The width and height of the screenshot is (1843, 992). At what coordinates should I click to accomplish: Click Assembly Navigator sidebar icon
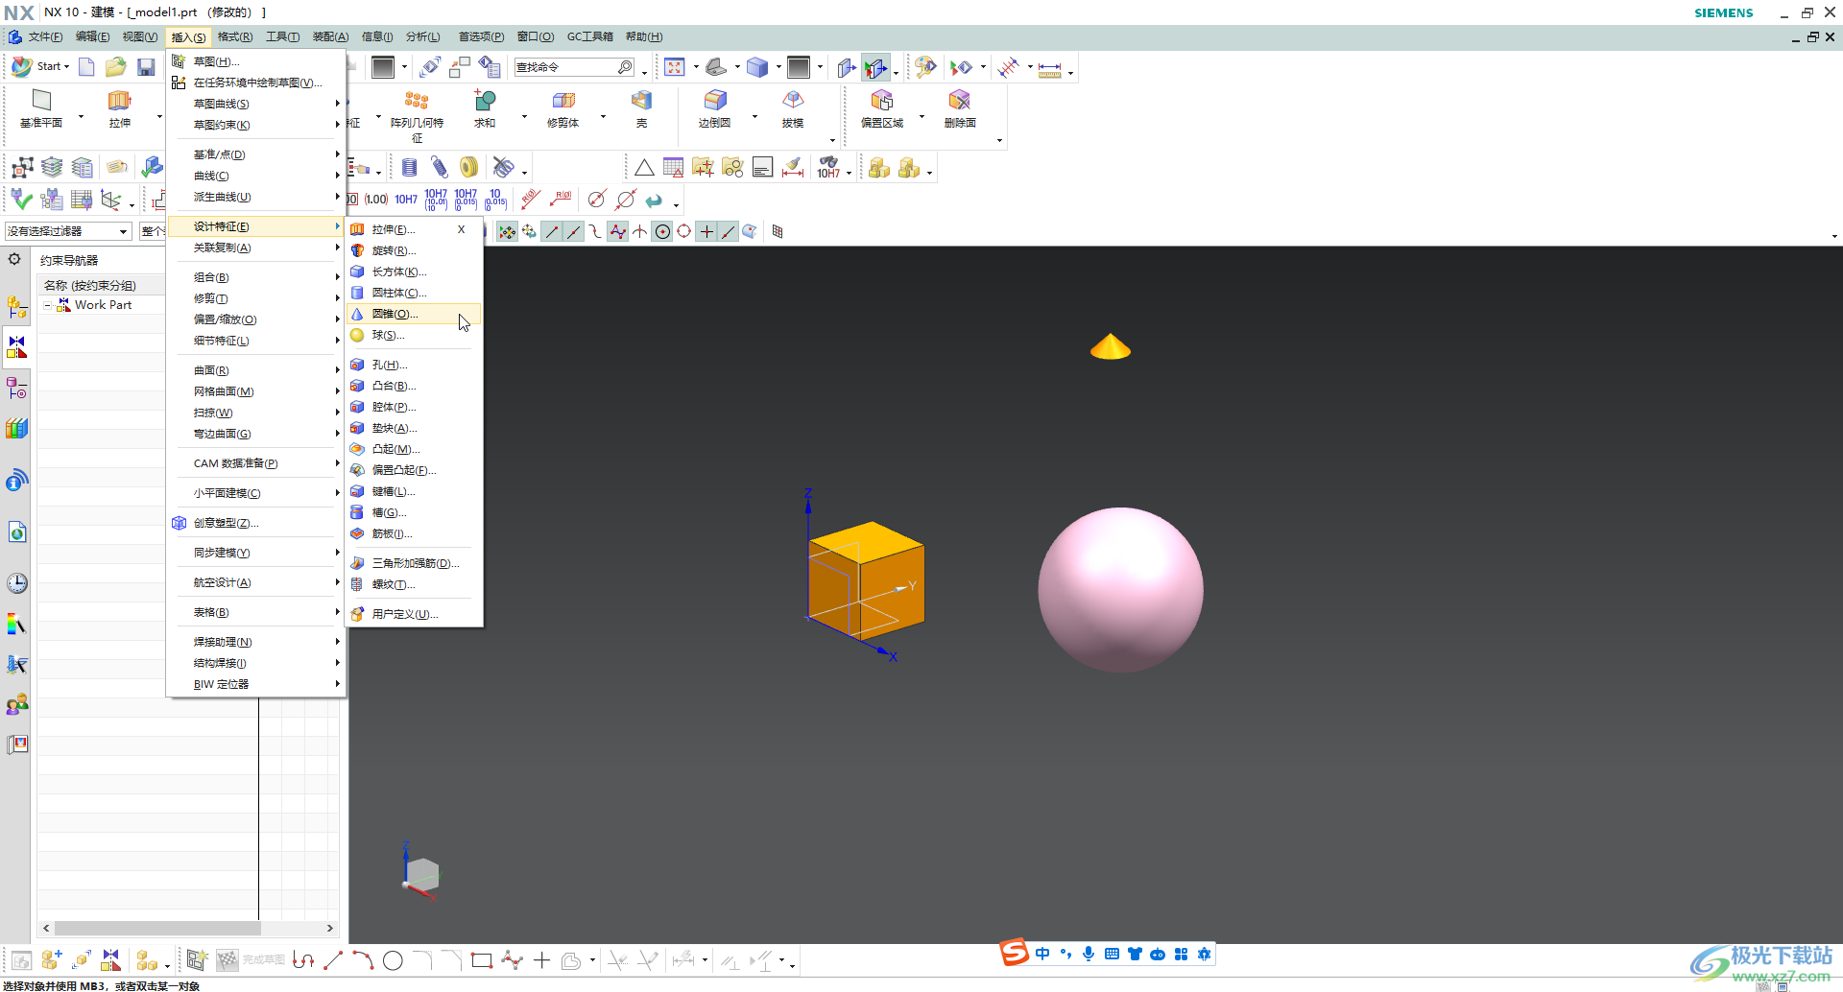17,308
